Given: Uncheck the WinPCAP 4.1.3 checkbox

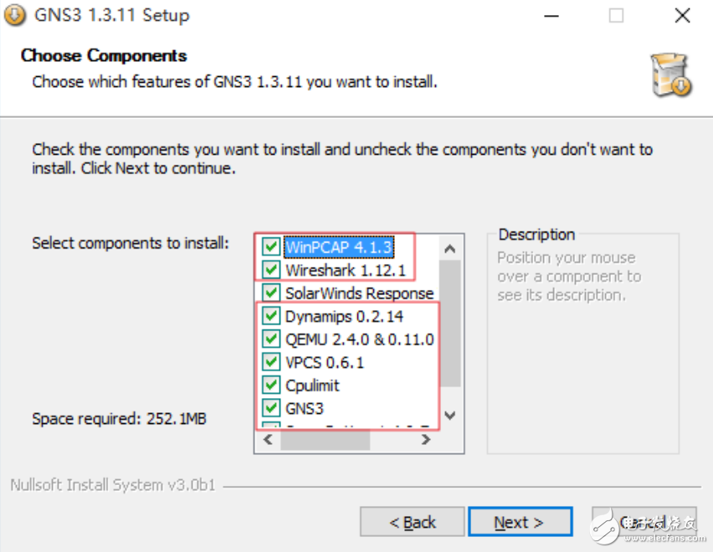Looking at the screenshot, I should pyautogui.click(x=270, y=247).
